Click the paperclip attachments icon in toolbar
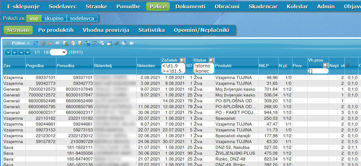 coord(117,43)
